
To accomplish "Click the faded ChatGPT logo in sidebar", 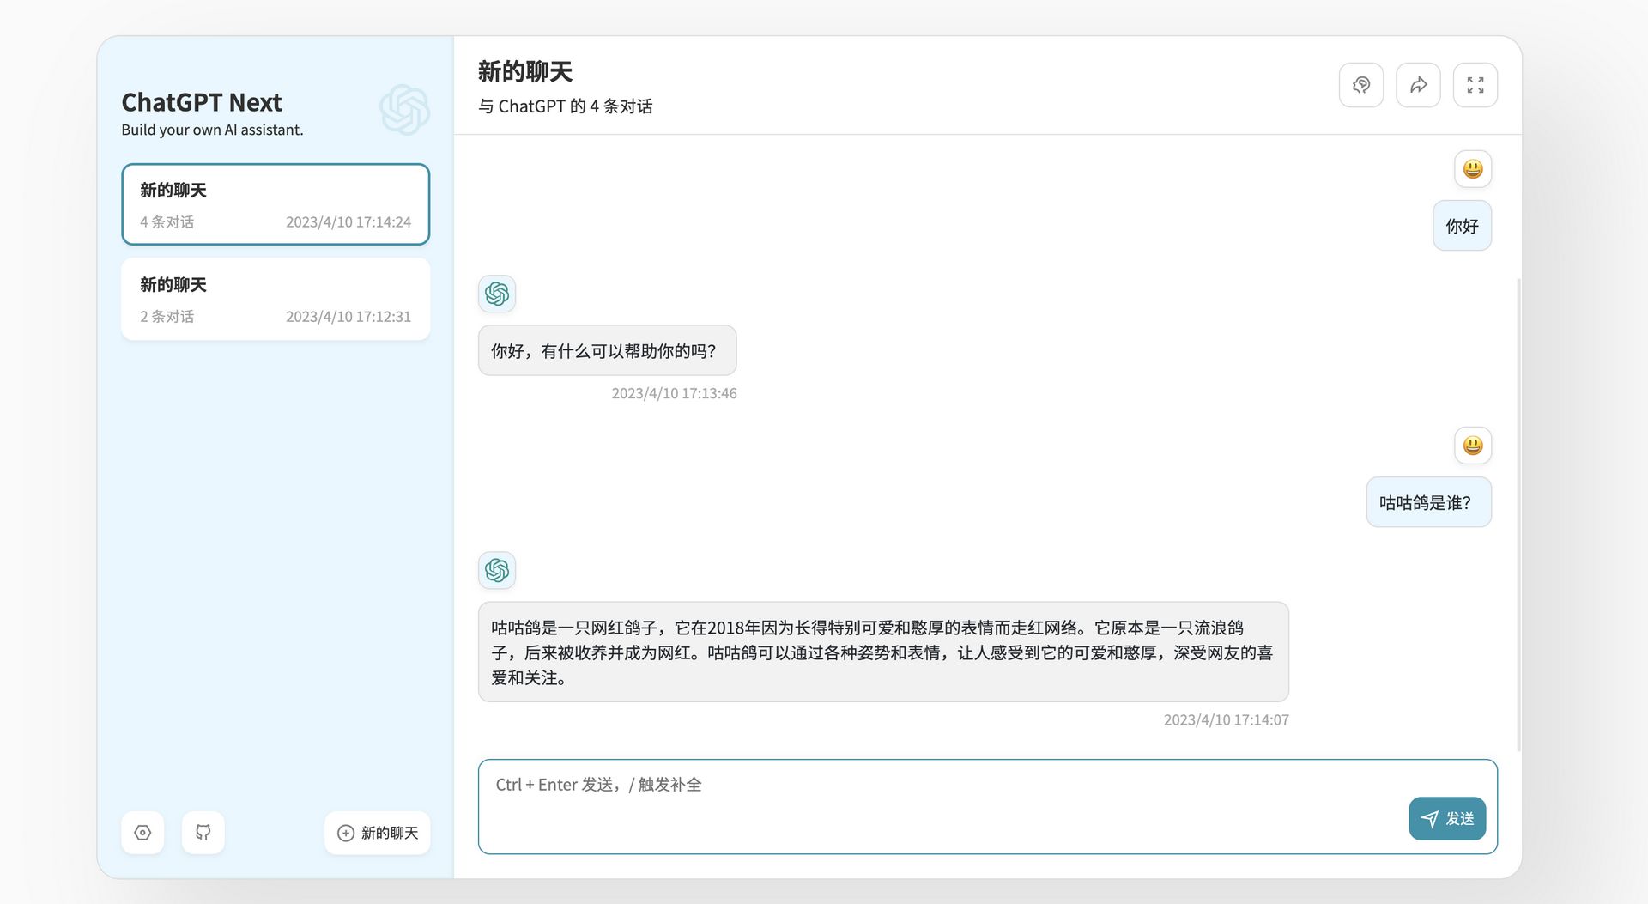I will tap(404, 110).
